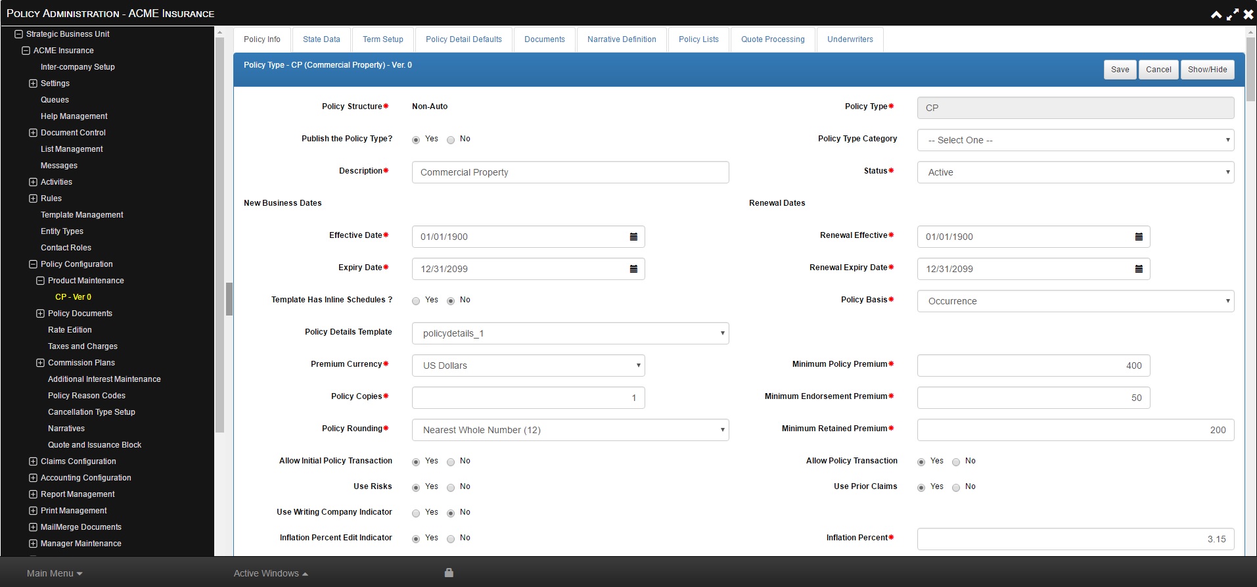
Task: Choose No for Use Risks
Action: coord(451,488)
